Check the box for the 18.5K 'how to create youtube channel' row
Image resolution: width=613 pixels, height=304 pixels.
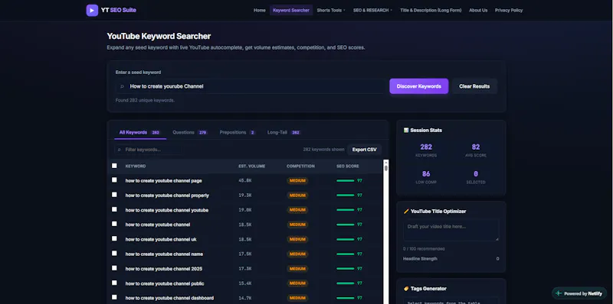point(114,224)
